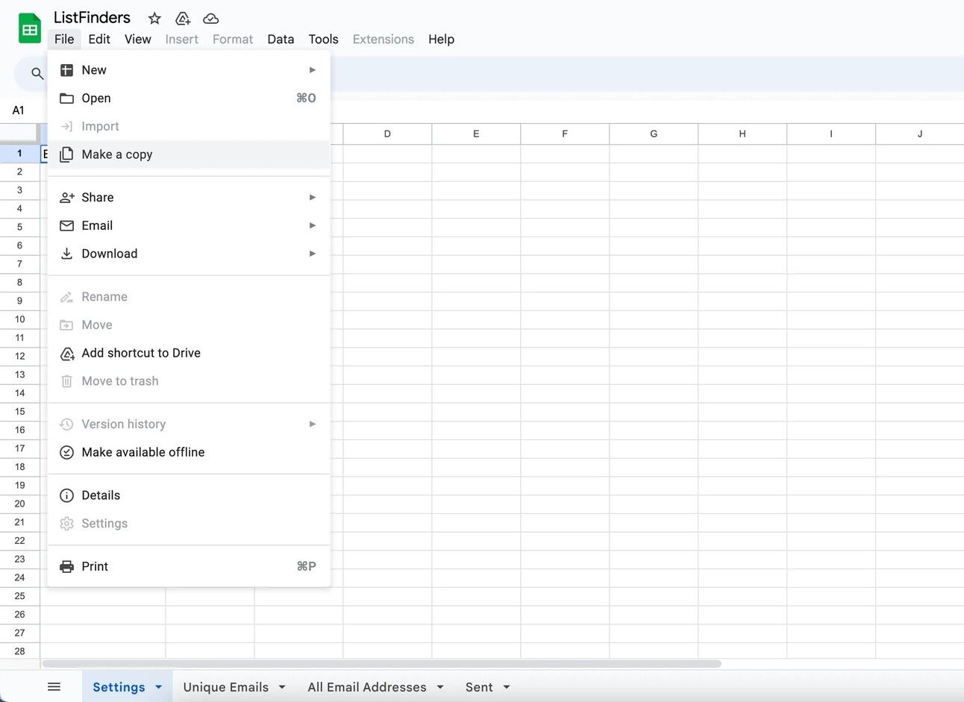964x702 pixels.
Task: Select row 10 header
Action: coord(19,319)
